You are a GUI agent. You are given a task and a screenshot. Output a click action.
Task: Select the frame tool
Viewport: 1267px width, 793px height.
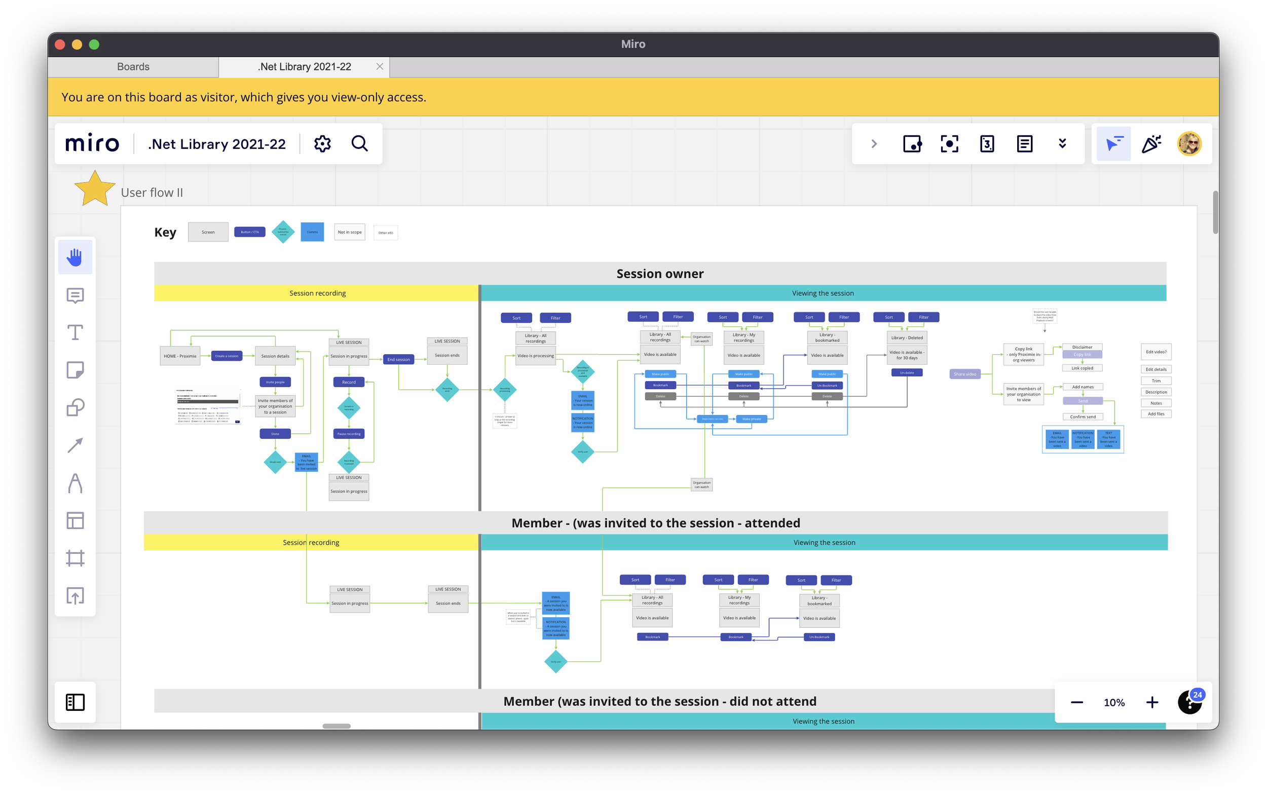tap(75, 558)
